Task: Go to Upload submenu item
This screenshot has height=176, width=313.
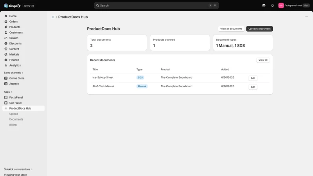Action: click(x=14, y=114)
